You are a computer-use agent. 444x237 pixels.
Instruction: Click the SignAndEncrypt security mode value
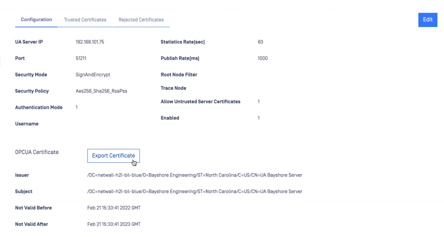(x=93, y=75)
